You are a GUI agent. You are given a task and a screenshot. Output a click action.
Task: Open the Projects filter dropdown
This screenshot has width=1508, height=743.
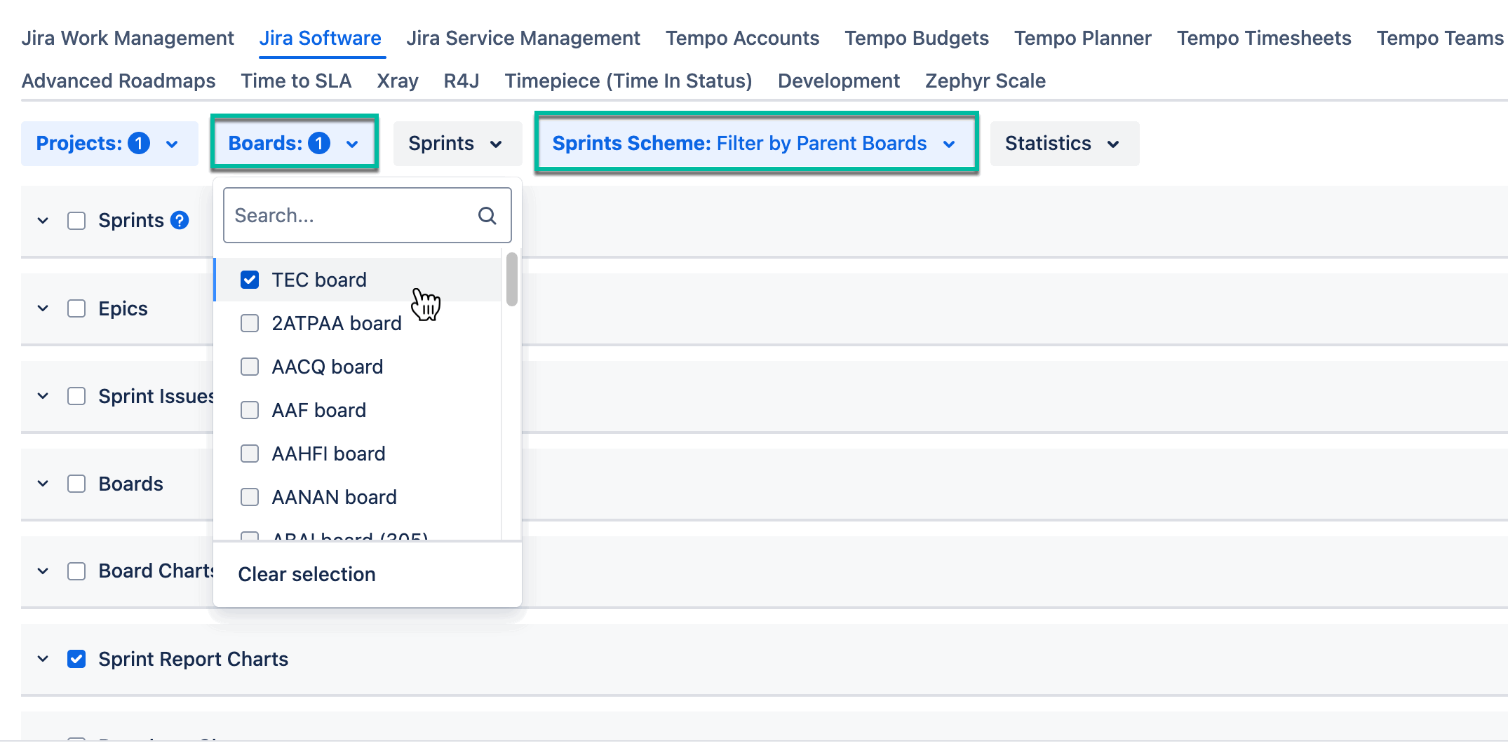pyautogui.click(x=109, y=143)
